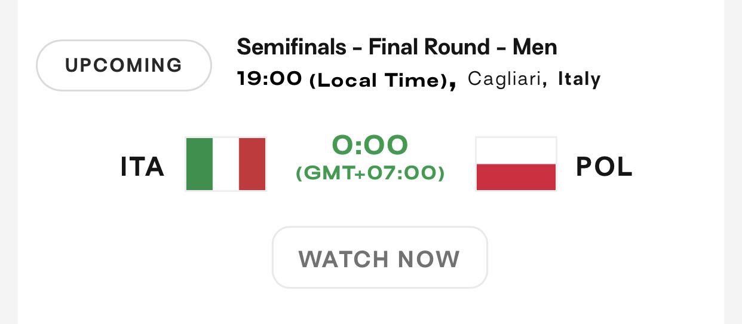
Task: Select the 19:00 start time text
Action: click(269, 79)
